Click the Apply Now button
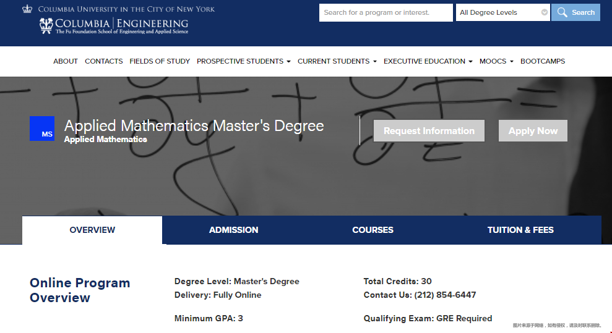Image resolution: width=612 pixels, height=333 pixels. 533,131
